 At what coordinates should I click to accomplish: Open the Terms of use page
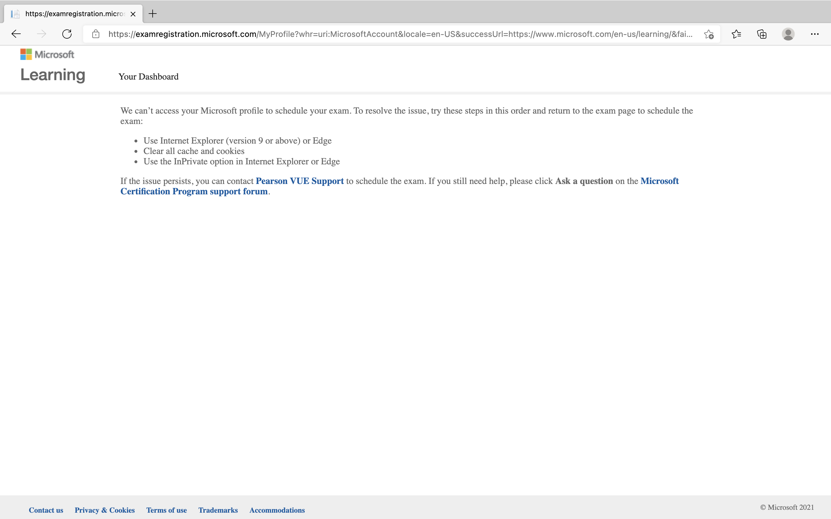pos(166,510)
